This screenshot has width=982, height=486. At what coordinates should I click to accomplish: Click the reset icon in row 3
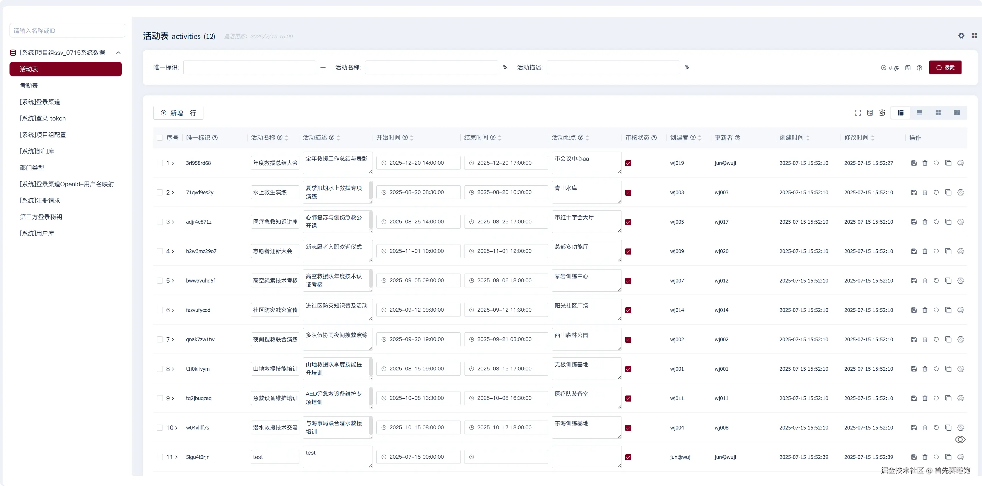pyautogui.click(x=936, y=222)
